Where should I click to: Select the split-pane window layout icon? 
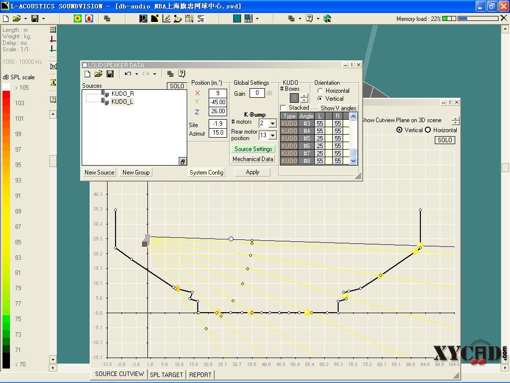coord(249,18)
